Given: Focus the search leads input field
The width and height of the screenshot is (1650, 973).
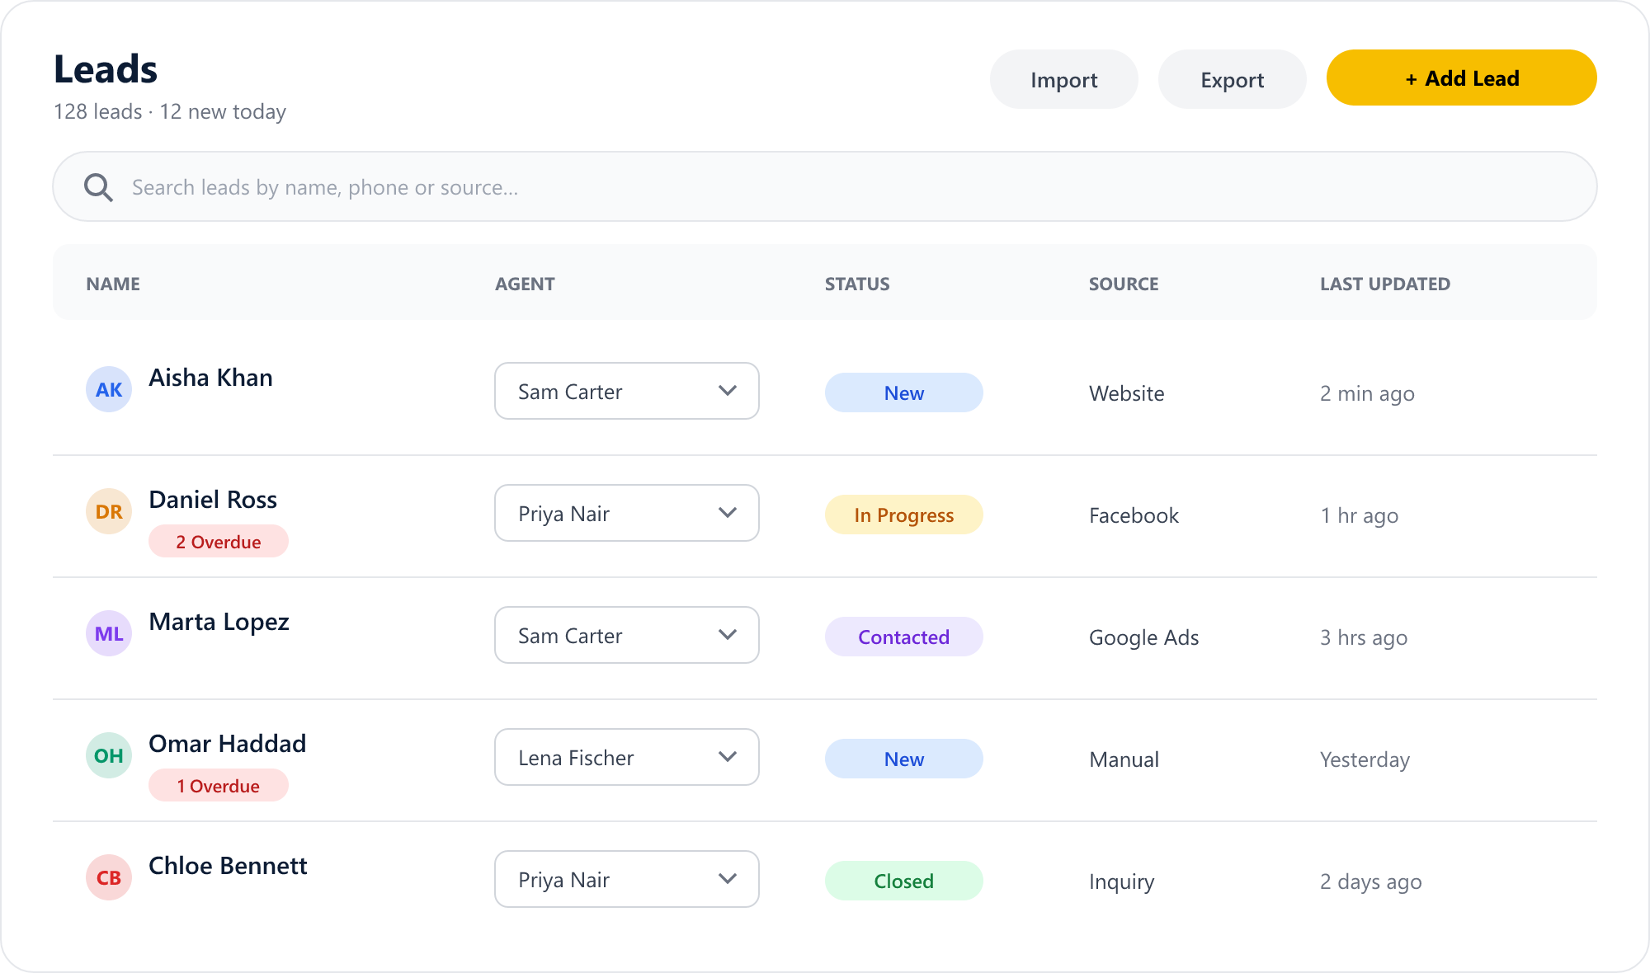Looking at the screenshot, I should [x=825, y=186].
